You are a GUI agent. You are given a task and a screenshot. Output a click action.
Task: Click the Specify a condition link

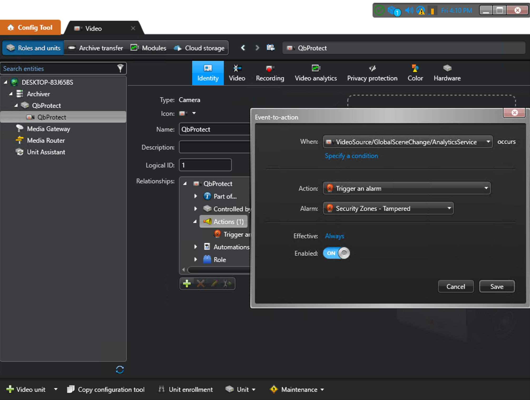(351, 156)
